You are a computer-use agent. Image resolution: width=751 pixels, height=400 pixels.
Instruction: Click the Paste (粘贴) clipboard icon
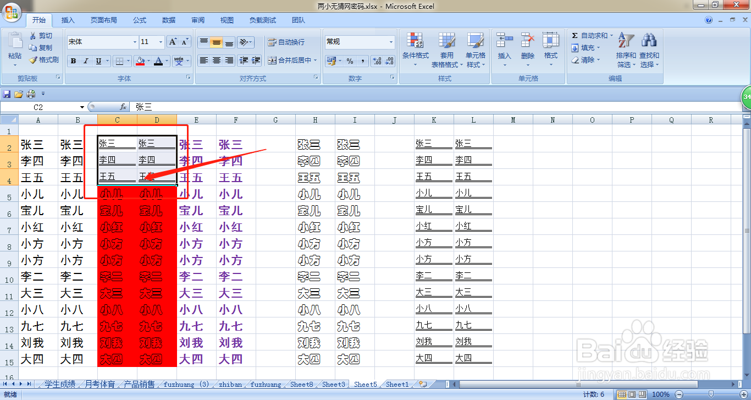coord(15,41)
